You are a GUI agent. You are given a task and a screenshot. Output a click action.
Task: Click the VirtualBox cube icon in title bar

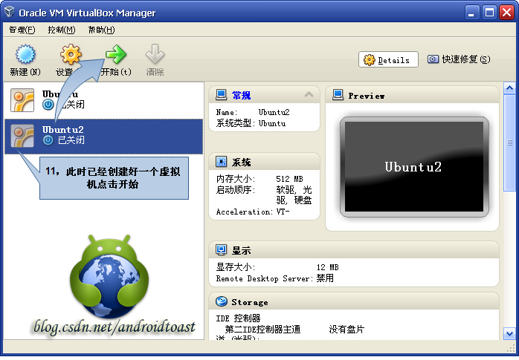(x=9, y=12)
